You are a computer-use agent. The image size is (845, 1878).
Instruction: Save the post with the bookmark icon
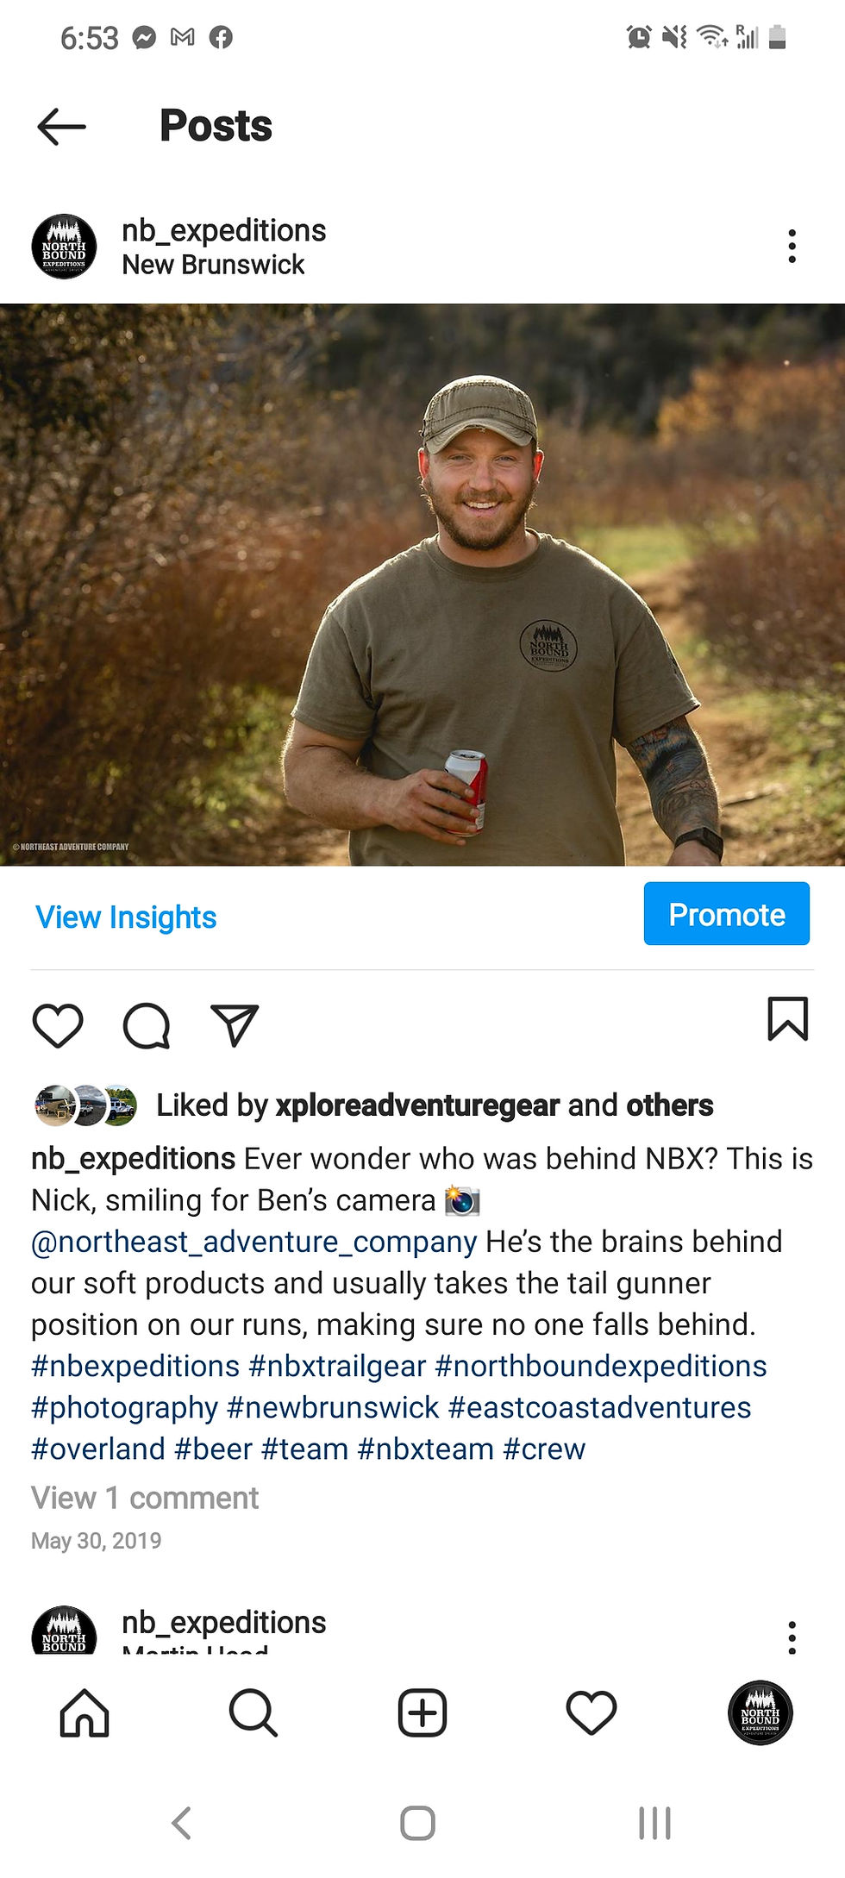pos(787,1019)
